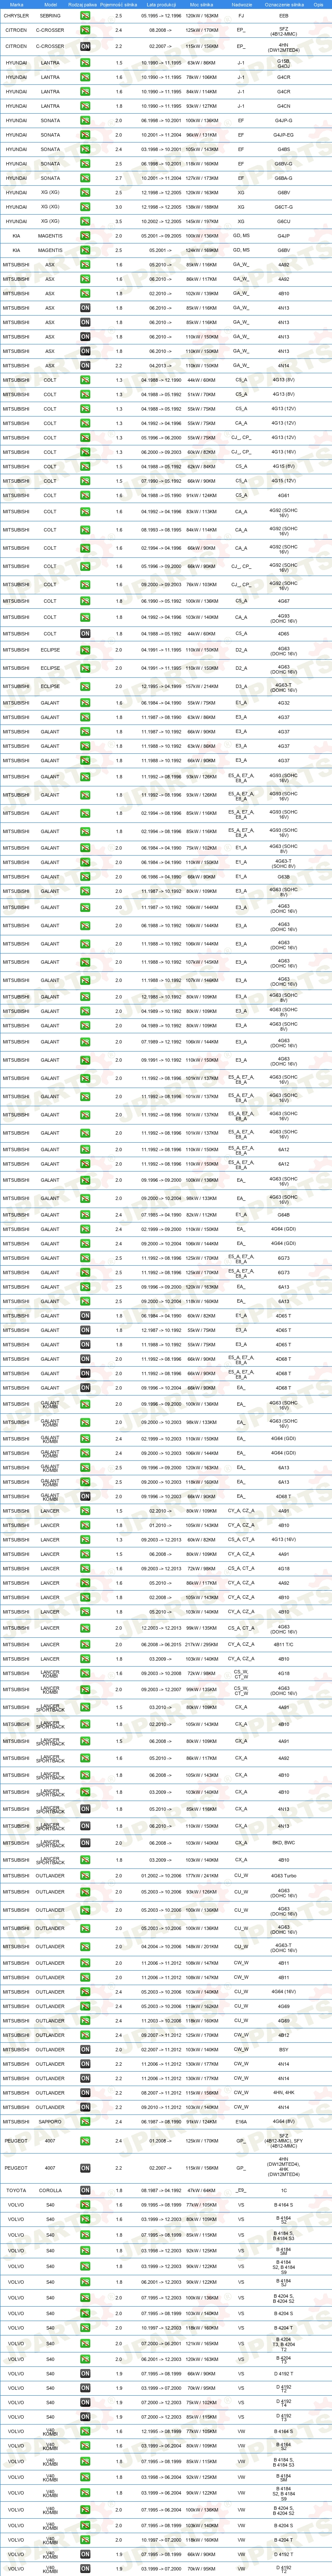Click the fuel icon in the HYUNDAI LANTRA G4CN row
332x2576 pixels.
[x=85, y=105]
